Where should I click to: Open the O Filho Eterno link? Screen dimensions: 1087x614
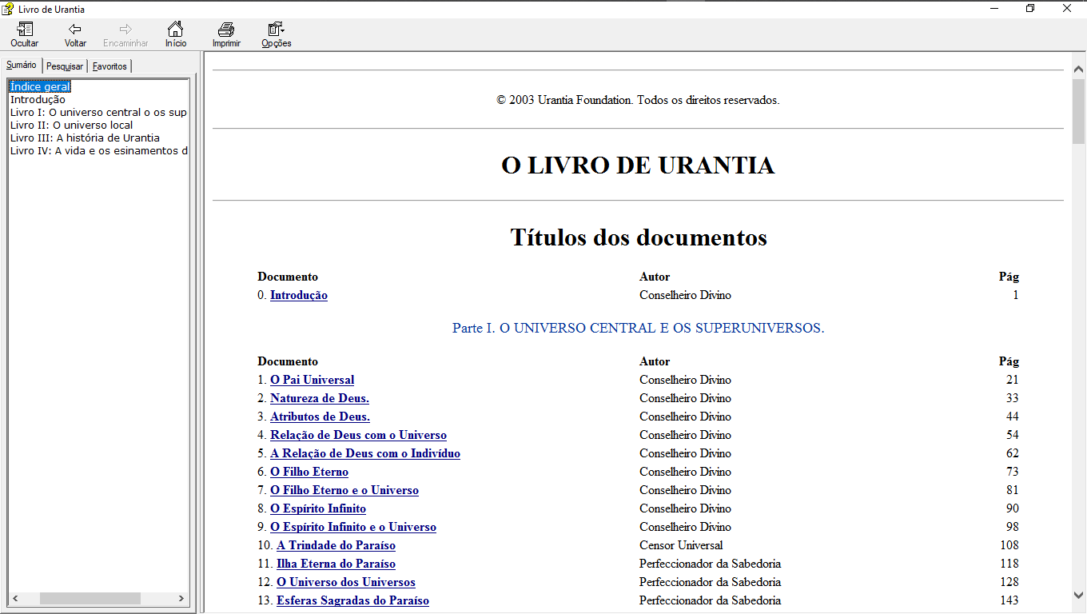pos(309,472)
